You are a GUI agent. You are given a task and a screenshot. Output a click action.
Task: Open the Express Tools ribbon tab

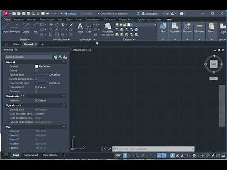coord(126,19)
